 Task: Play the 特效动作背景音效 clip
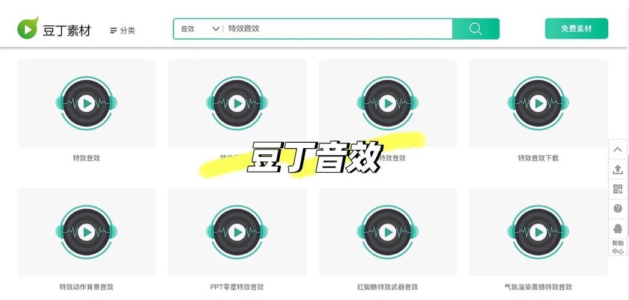click(x=86, y=232)
